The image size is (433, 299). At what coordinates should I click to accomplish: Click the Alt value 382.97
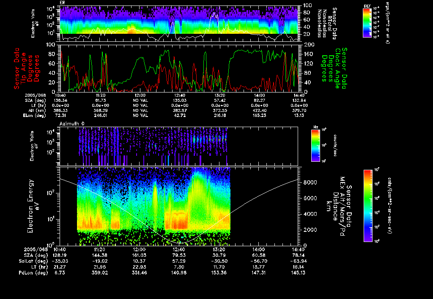coord(179,110)
